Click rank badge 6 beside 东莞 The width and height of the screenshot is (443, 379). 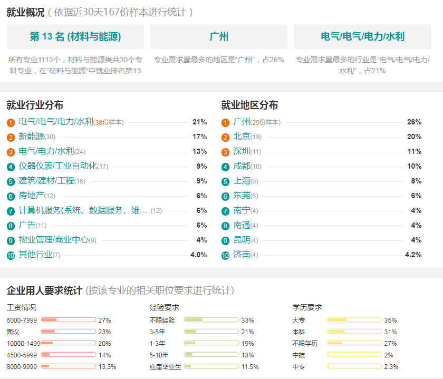(225, 196)
